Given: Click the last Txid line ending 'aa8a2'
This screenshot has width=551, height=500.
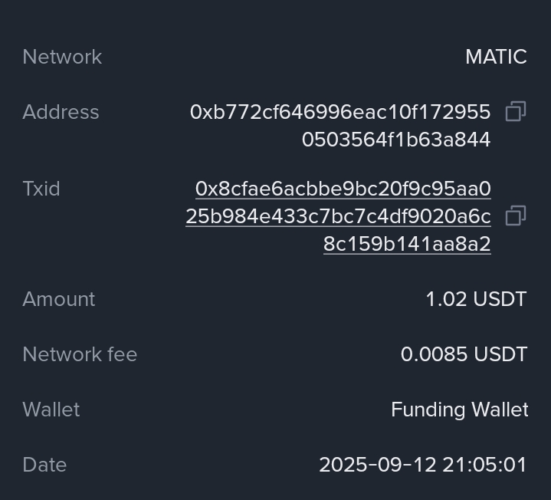Looking at the screenshot, I should click(407, 244).
